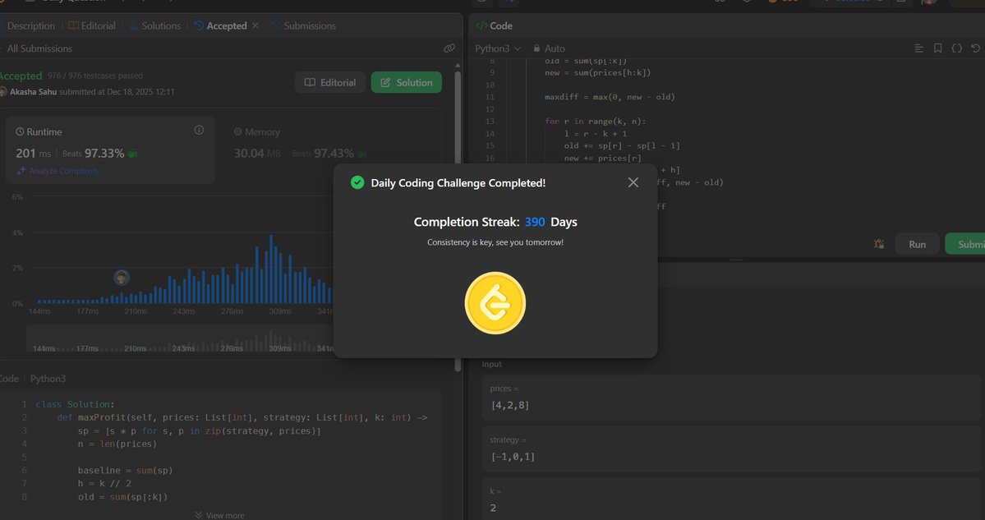Click the green Solution button

click(x=407, y=82)
